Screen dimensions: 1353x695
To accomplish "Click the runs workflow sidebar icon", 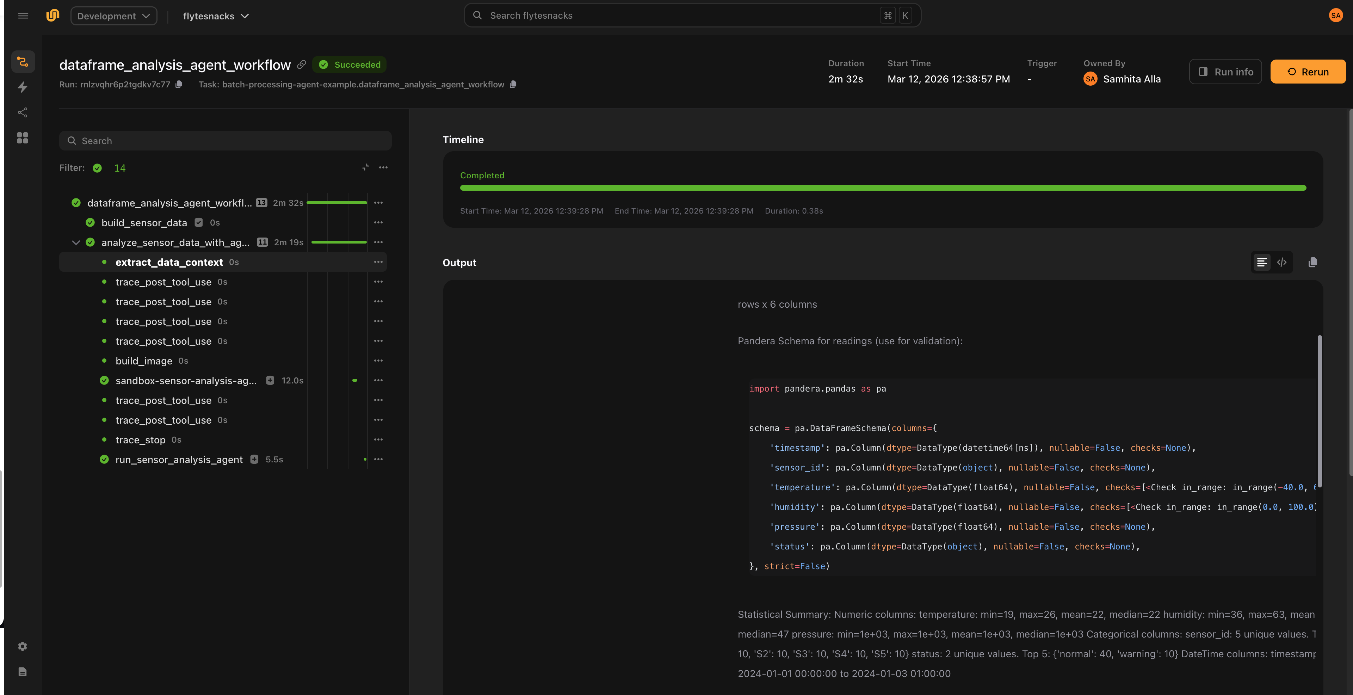I will 23,62.
